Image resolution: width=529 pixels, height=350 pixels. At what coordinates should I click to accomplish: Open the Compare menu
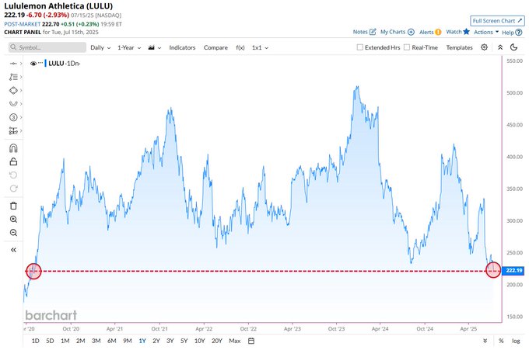pyautogui.click(x=215, y=47)
